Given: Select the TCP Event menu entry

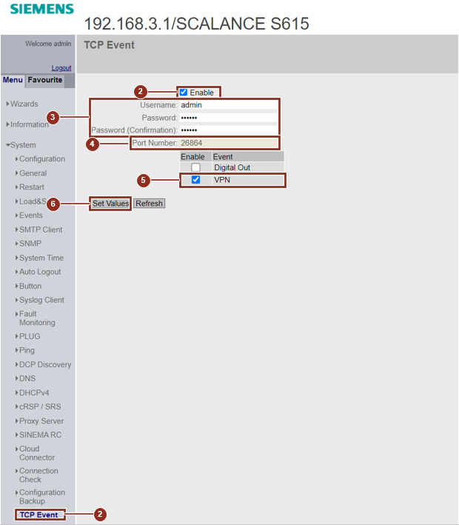Looking at the screenshot, I should click(38, 515).
